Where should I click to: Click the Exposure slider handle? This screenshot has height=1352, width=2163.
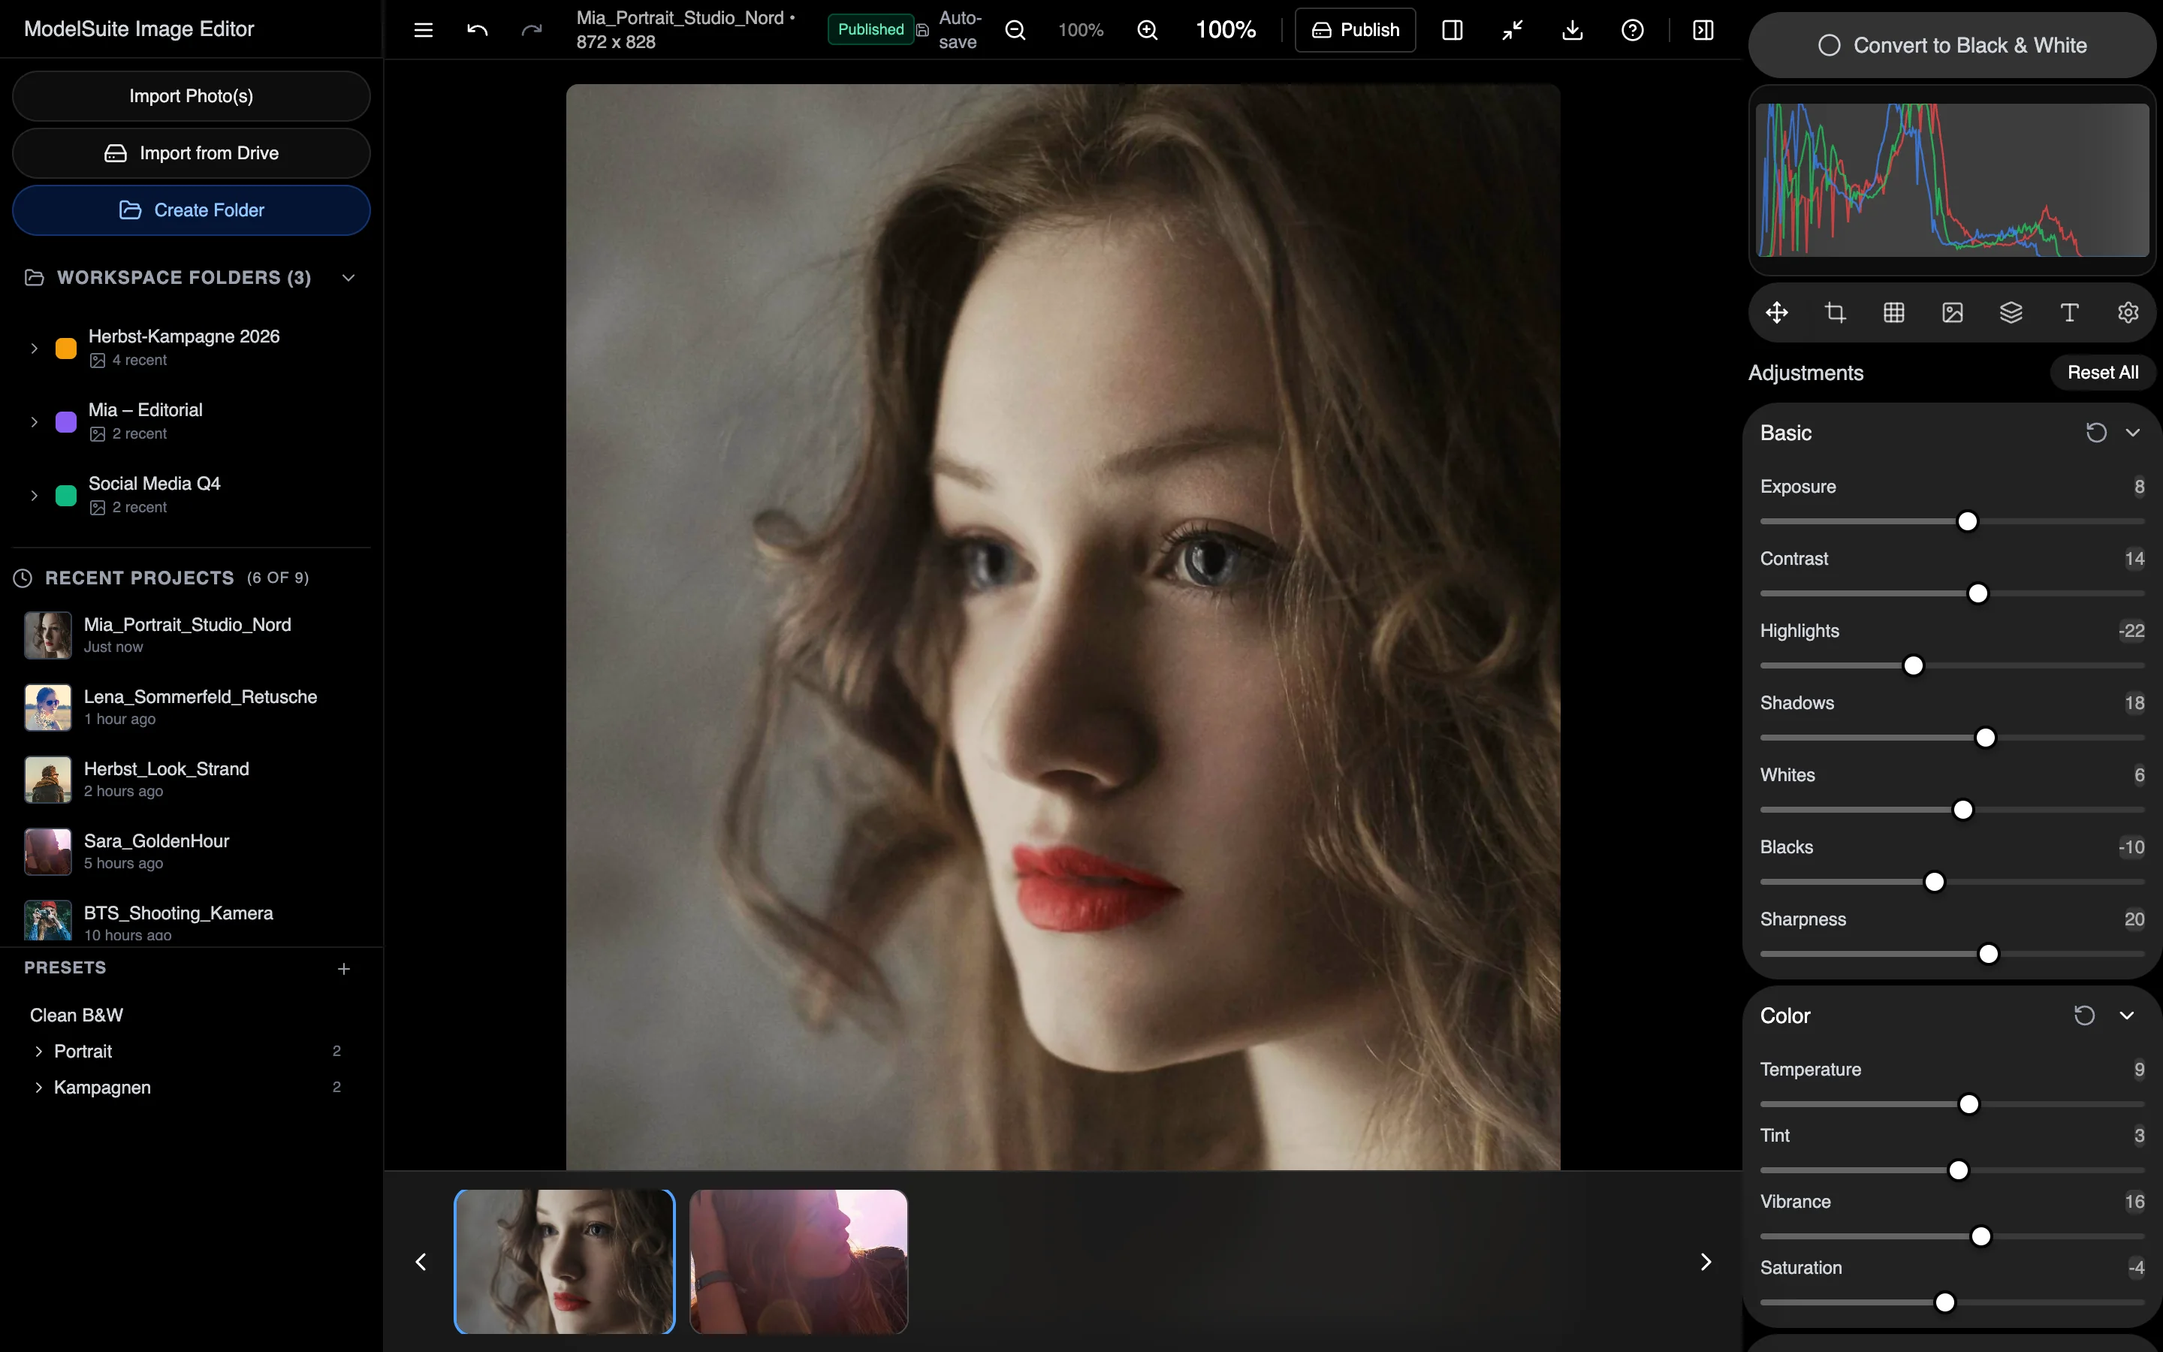[1967, 521]
